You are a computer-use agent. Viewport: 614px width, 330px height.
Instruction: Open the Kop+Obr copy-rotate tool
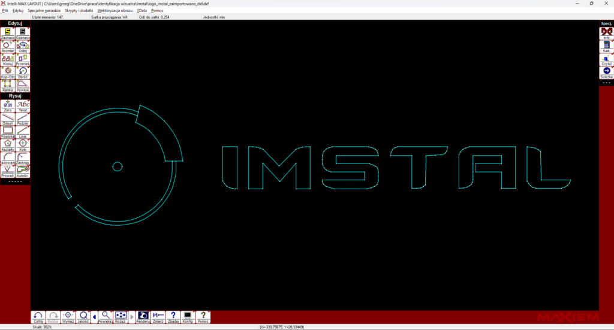[7, 72]
